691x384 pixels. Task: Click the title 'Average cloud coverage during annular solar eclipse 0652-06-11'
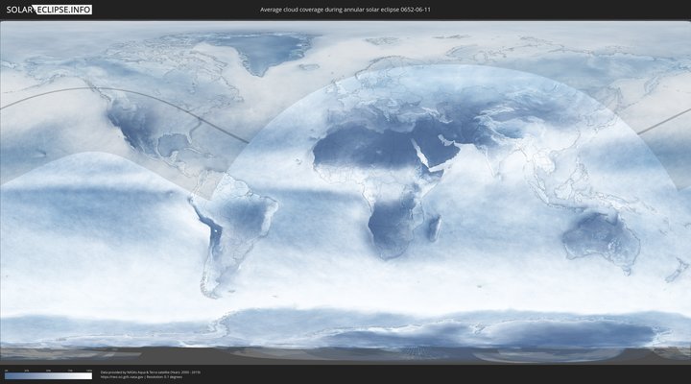coord(345,10)
